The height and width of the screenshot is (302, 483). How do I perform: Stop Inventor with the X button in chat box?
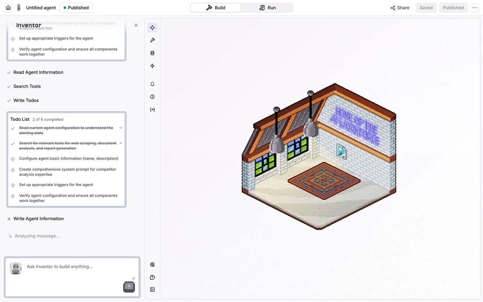[x=129, y=287]
